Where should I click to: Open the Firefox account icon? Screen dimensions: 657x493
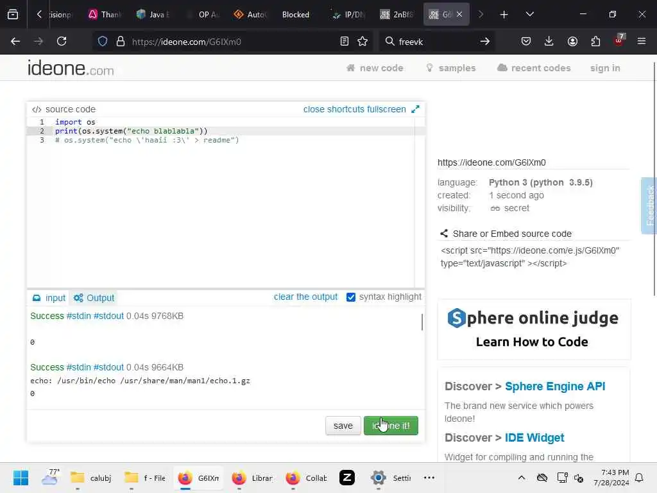click(572, 41)
